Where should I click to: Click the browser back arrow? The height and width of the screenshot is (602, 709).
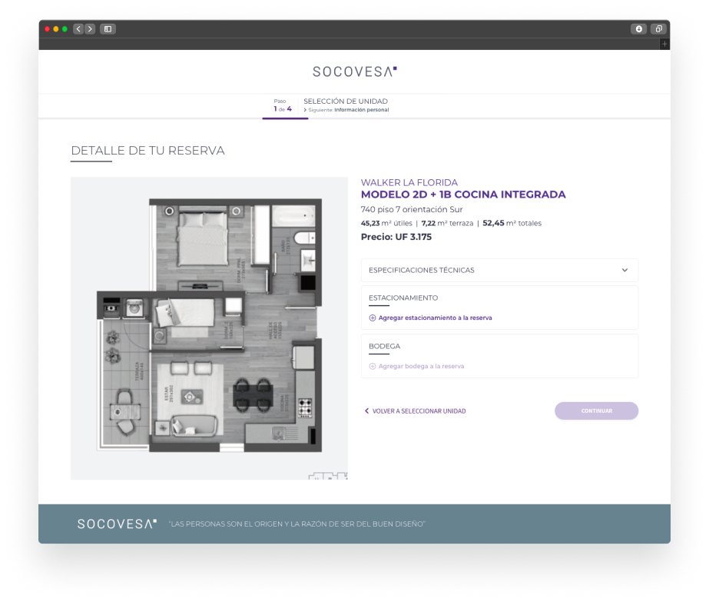point(78,29)
